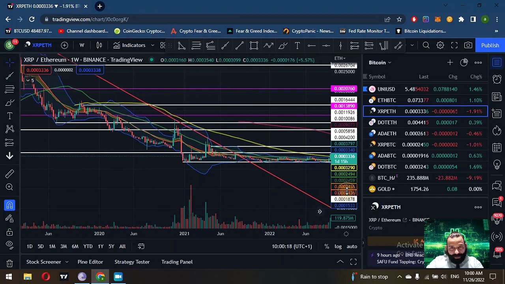Select the Crosshair cursor tool
Image resolution: width=505 pixels, height=284 pixels.
9,62
